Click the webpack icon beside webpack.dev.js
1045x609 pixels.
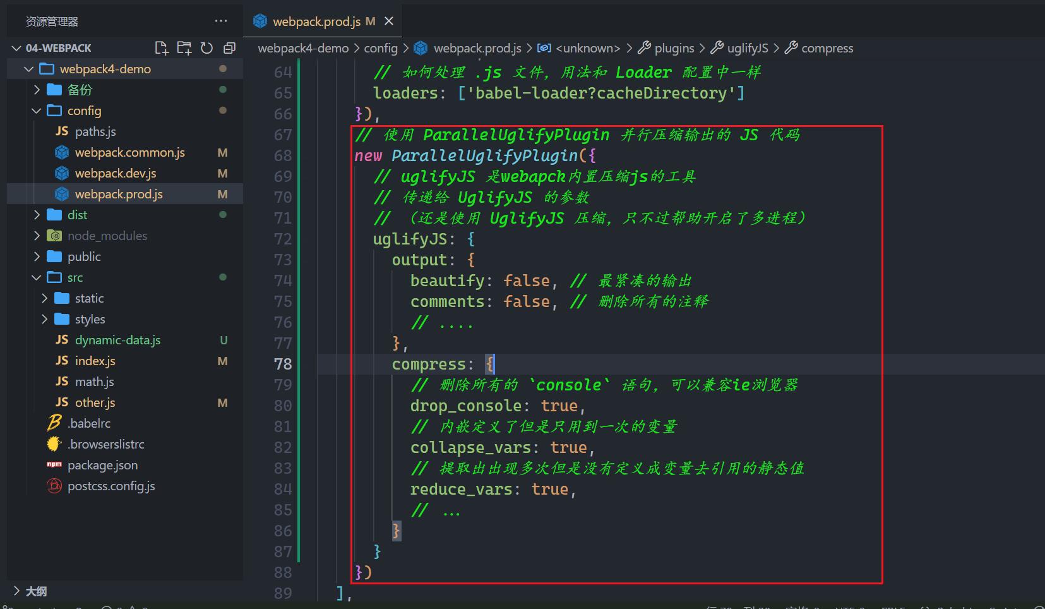[62, 173]
